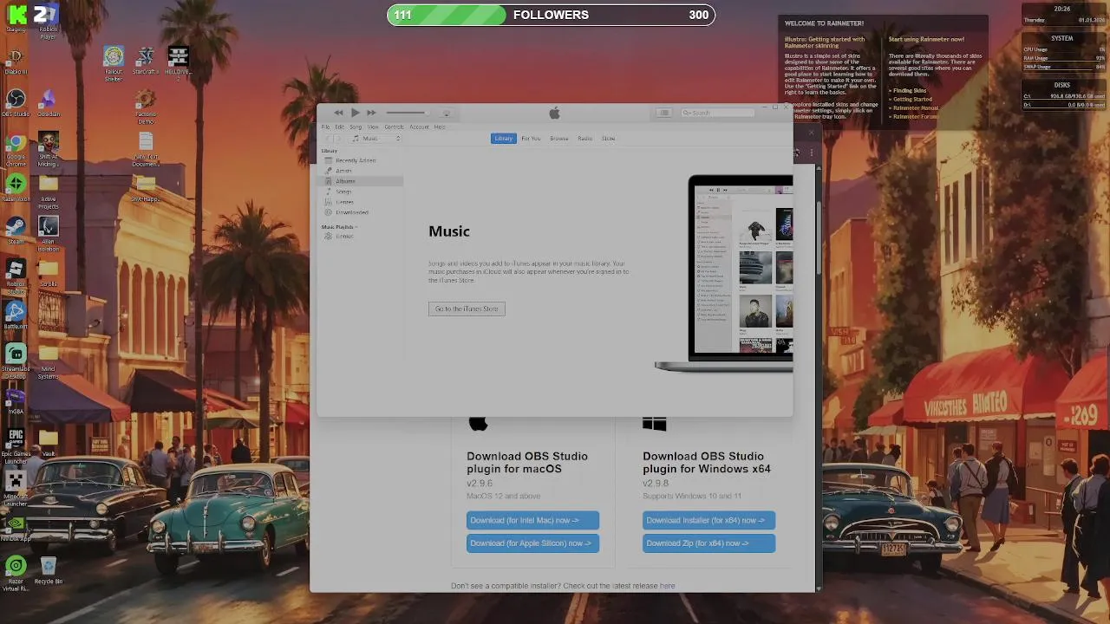Select the Library tab in iTunes
Screen dimensions: 1110x624
point(504,139)
